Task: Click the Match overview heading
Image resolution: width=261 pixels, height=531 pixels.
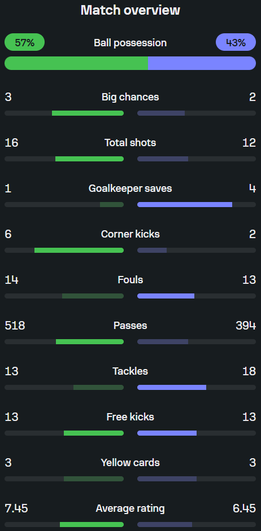Action: (130, 10)
